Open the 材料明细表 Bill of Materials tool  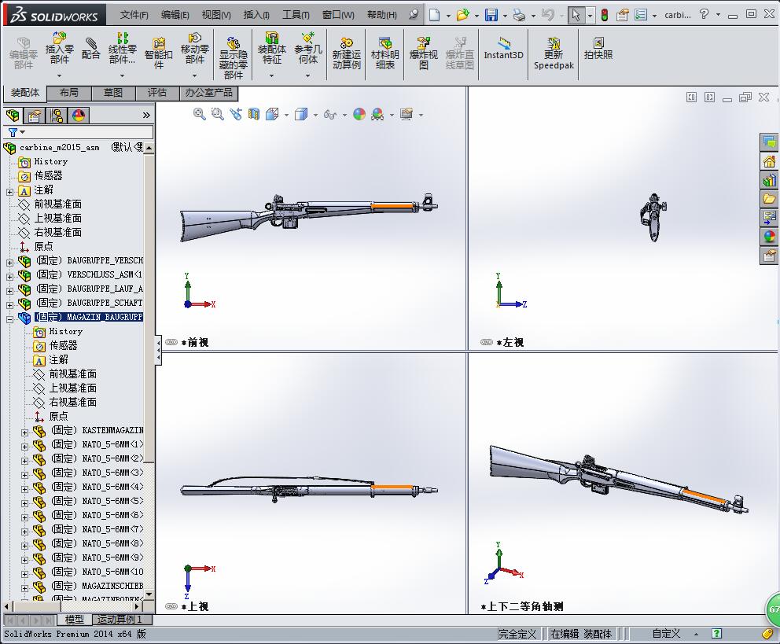point(385,53)
